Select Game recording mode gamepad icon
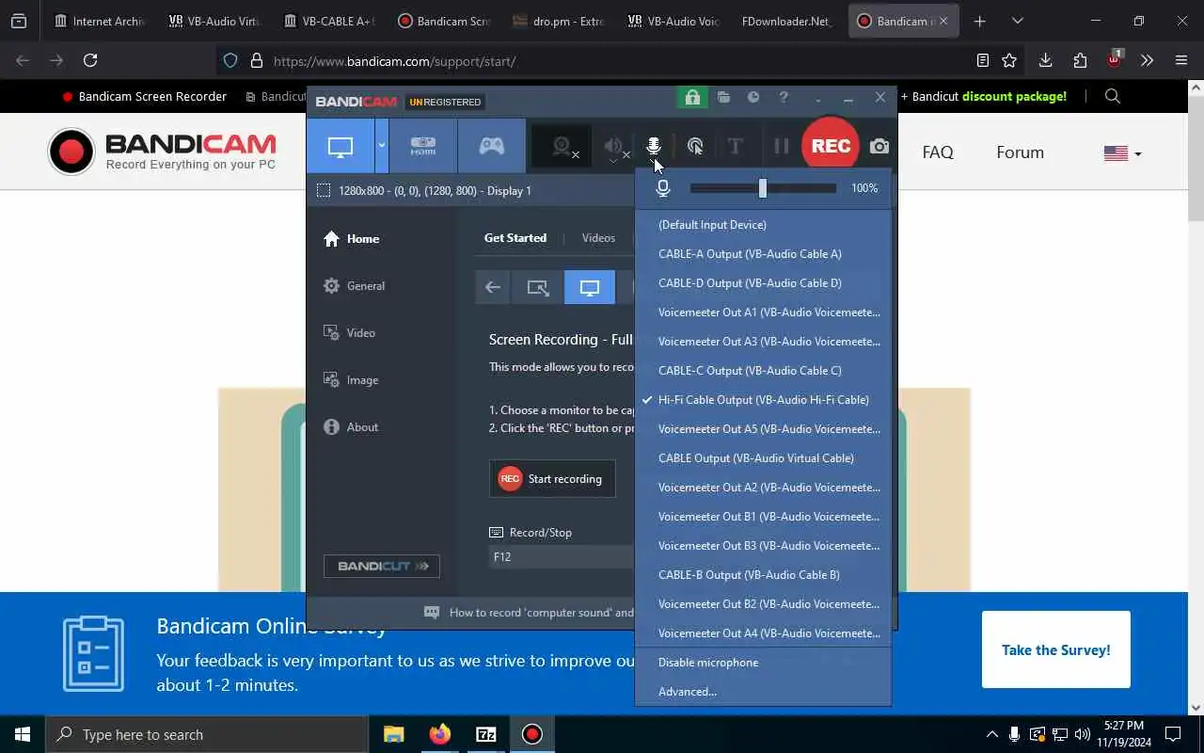 pos(492,146)
